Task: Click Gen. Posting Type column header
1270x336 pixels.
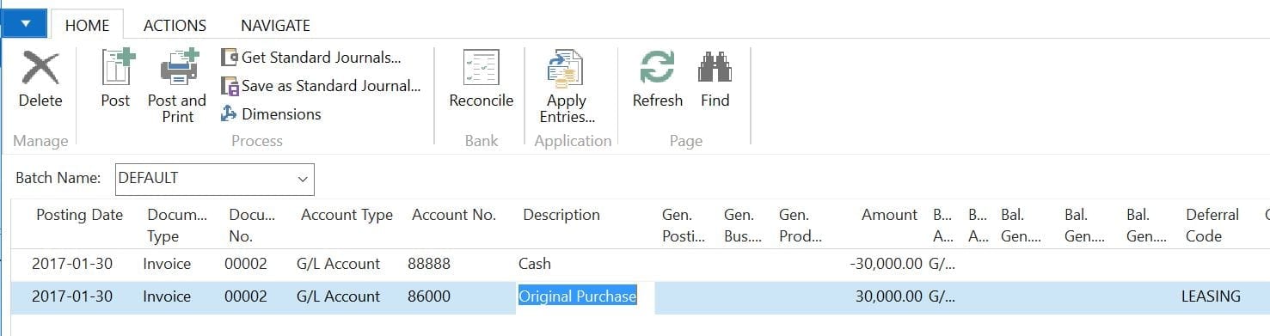Action: pyautogui.click(x=684, y=225)
